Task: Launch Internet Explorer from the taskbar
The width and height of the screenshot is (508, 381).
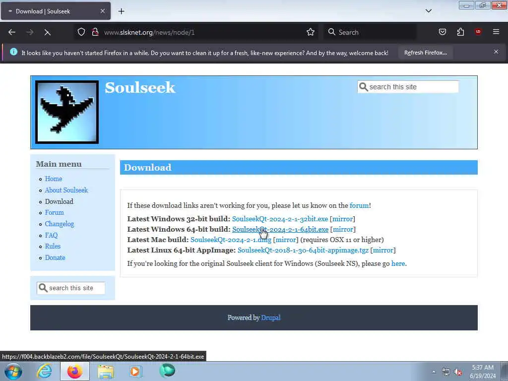Action: point(44,371)
